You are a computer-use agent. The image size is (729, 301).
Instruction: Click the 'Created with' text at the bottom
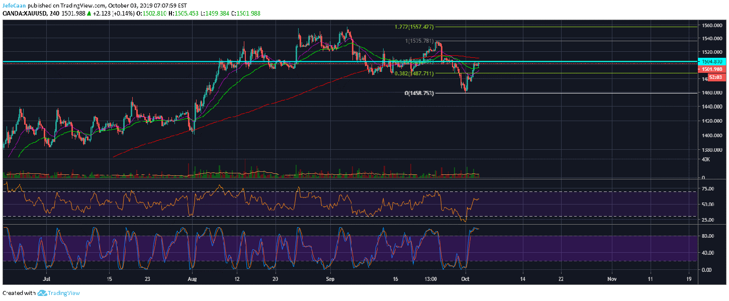click(19, 293)
